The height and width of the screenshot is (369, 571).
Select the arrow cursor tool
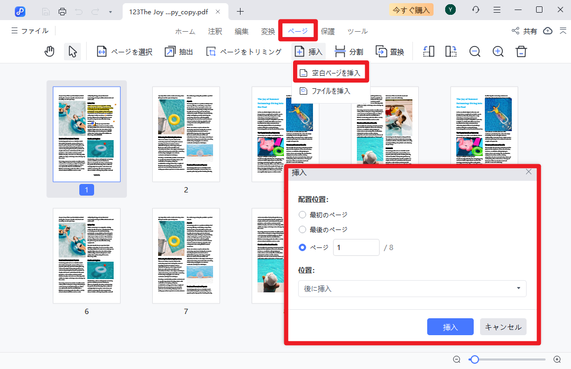pos(72,51)
